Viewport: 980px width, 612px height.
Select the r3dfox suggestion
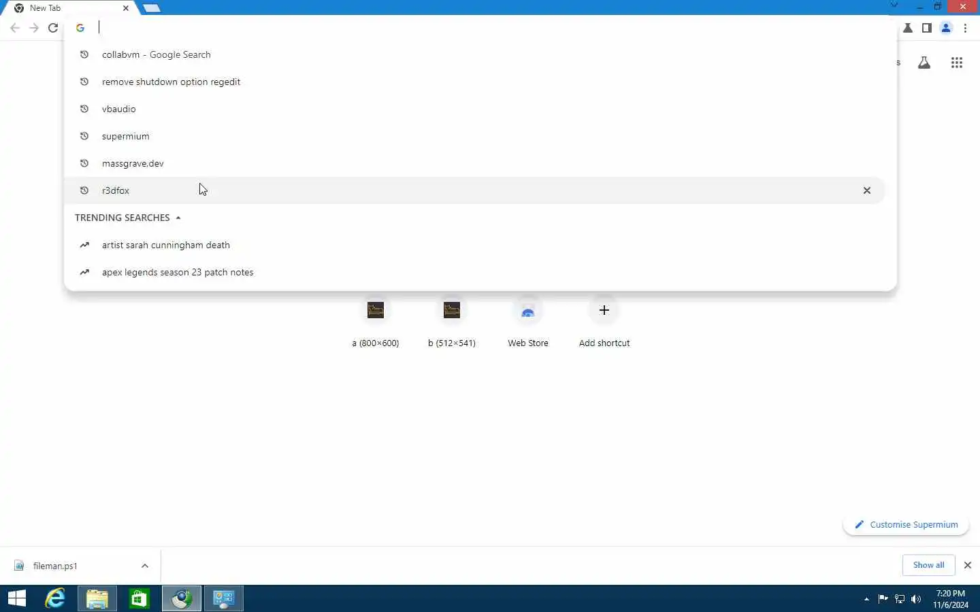tap(474, 190)
